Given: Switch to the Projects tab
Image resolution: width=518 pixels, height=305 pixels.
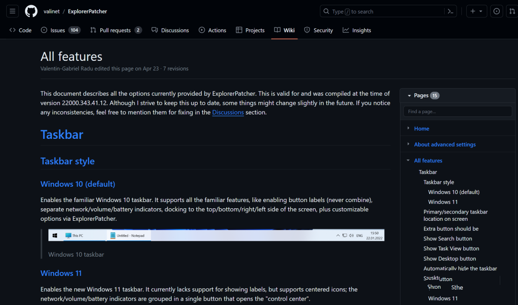Looking at the screenshot, I should tap(250, 30).
